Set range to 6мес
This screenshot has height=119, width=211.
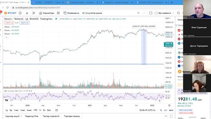coord(29,110)
